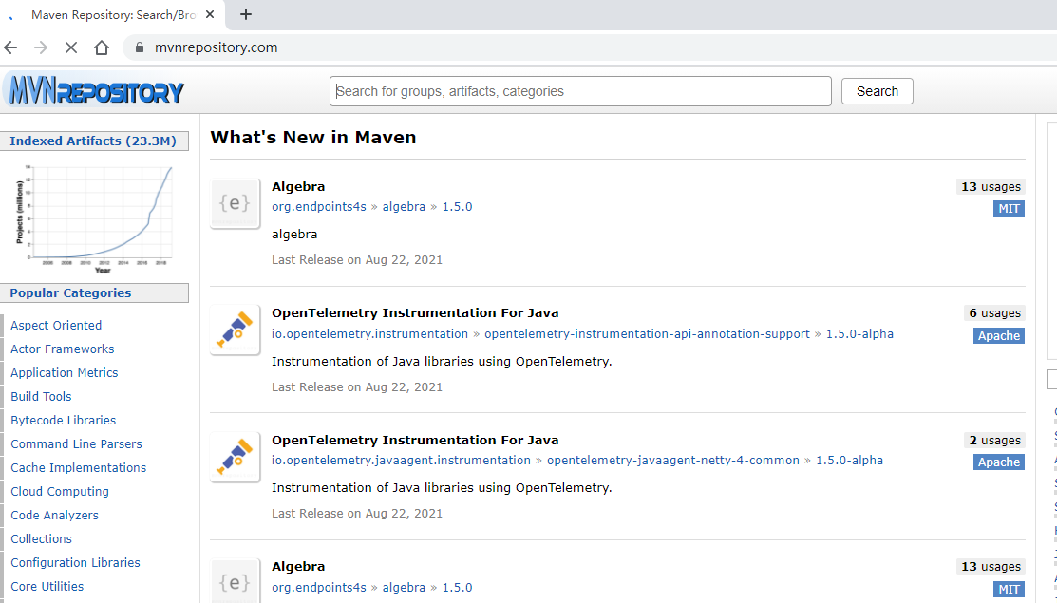Click the org.endpoints4s group link

click(318, 207)
